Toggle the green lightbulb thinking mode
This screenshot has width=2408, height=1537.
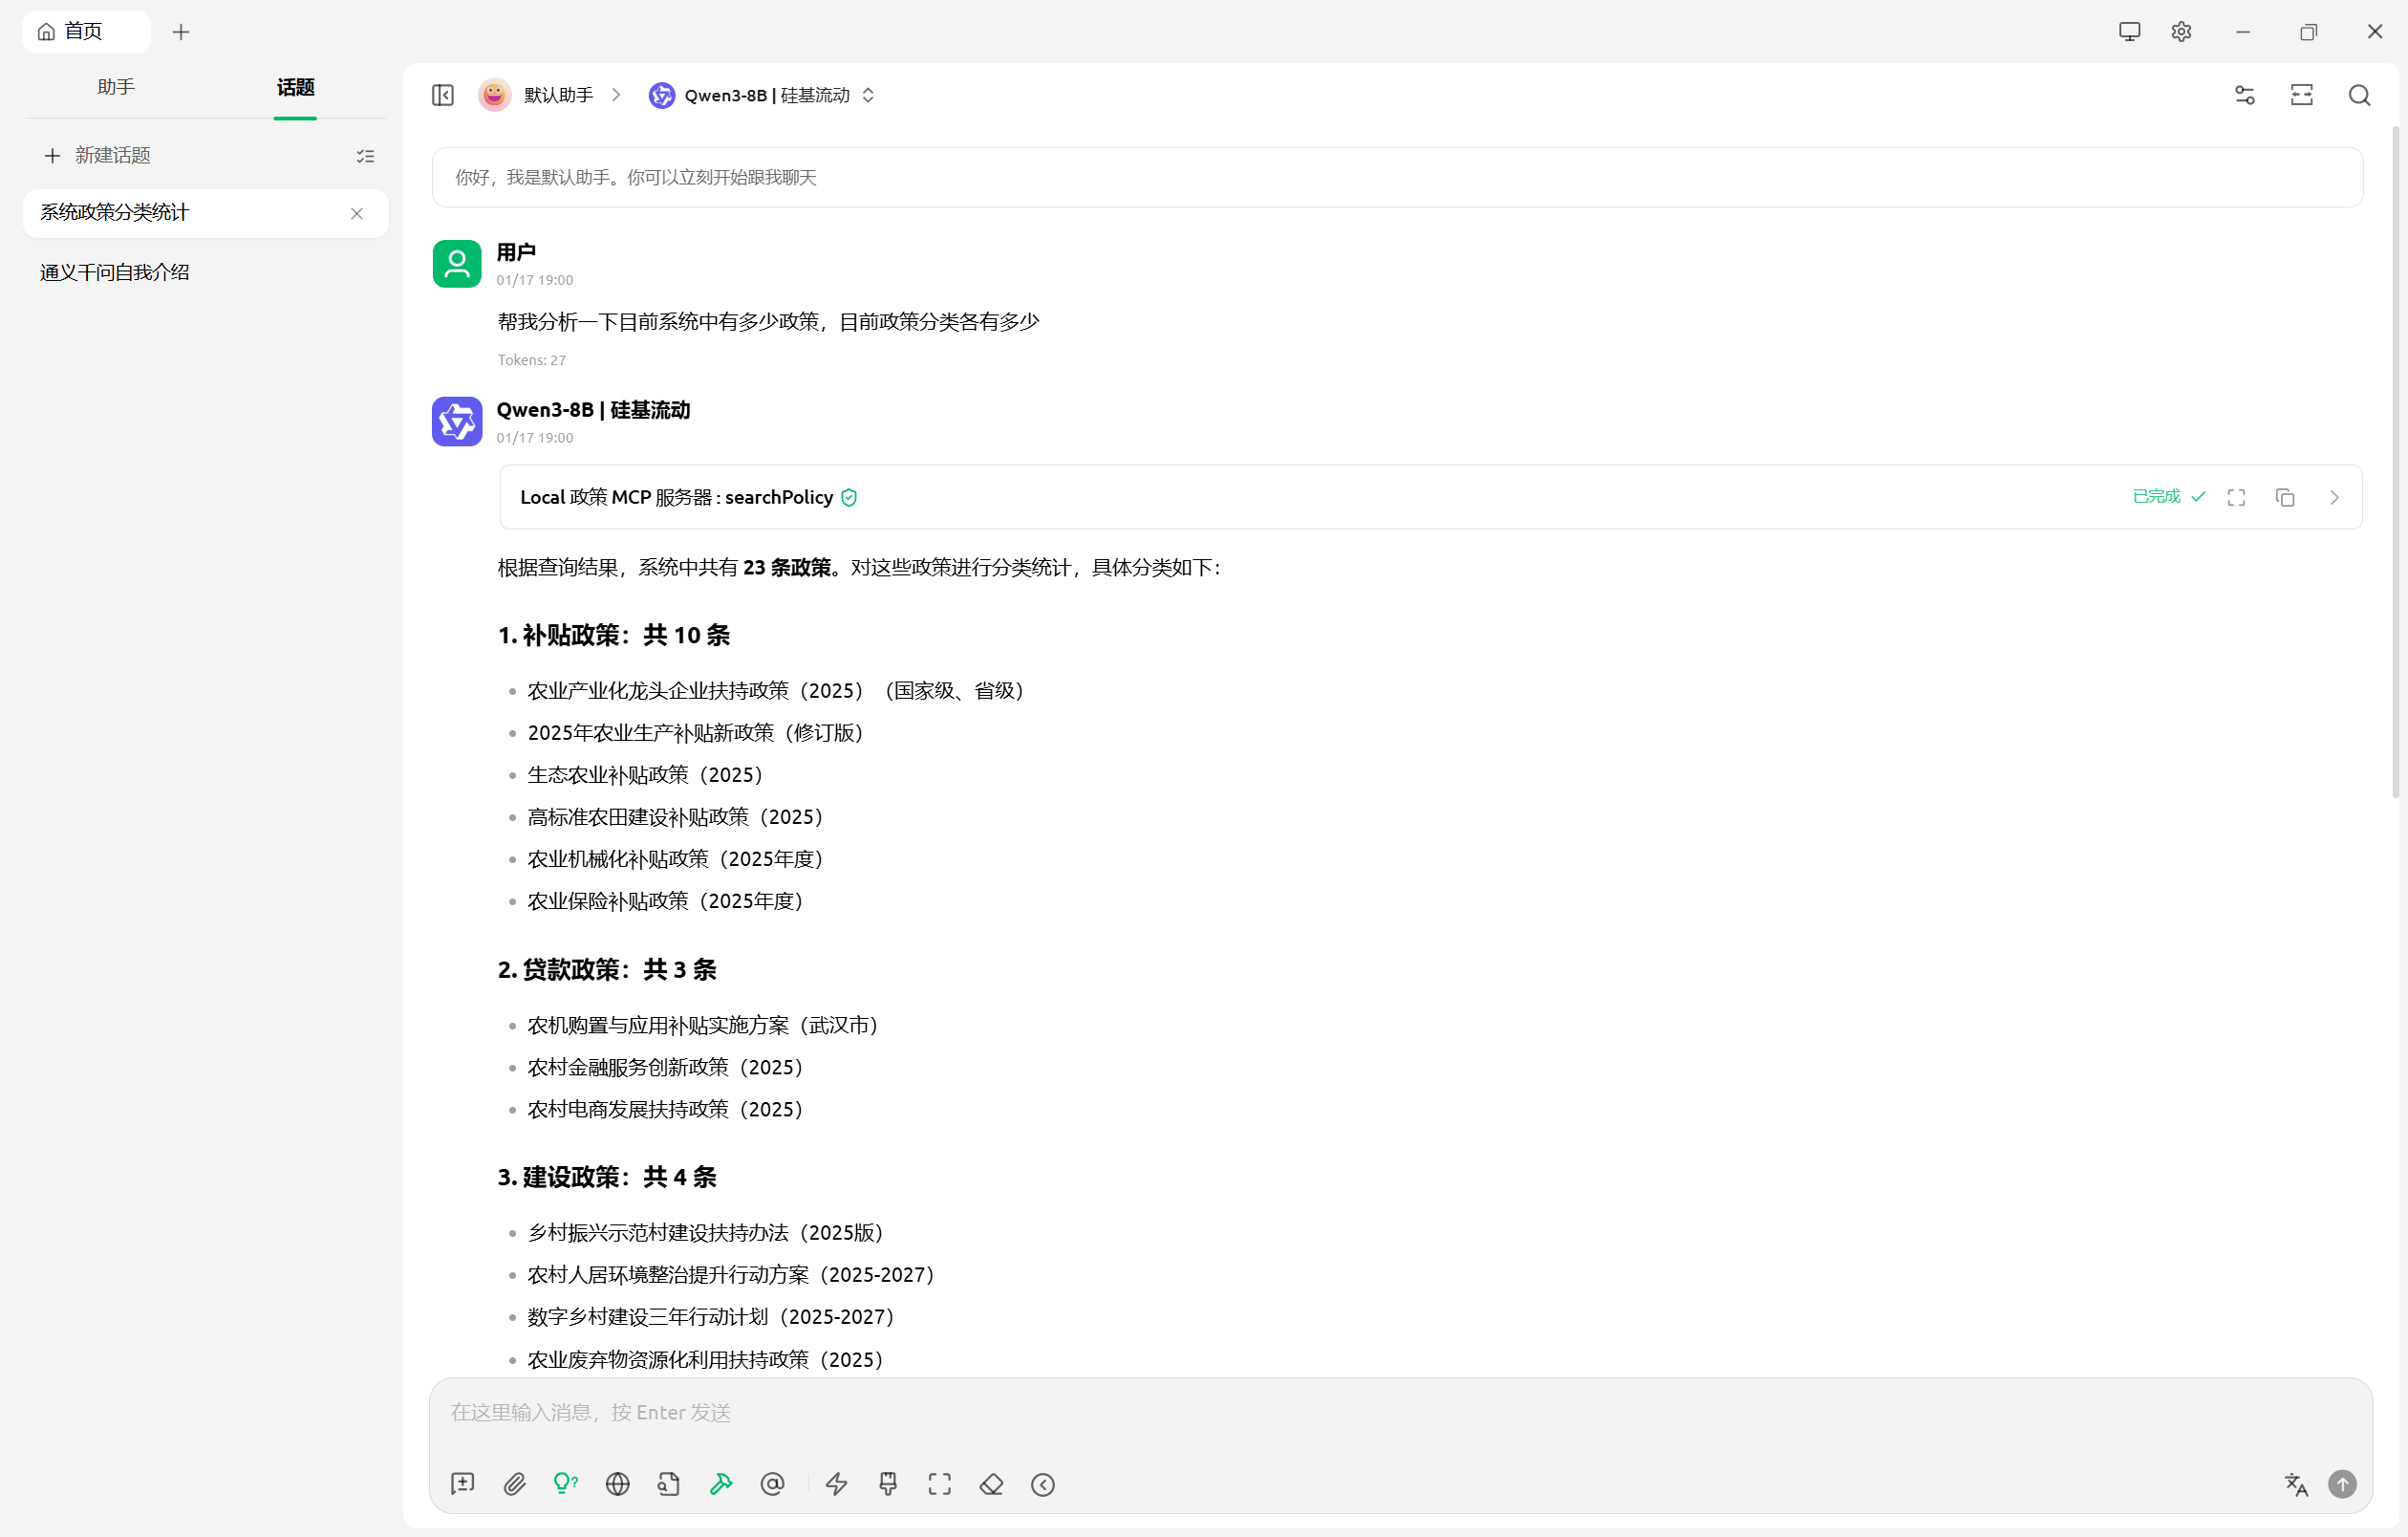(565, 1484)
